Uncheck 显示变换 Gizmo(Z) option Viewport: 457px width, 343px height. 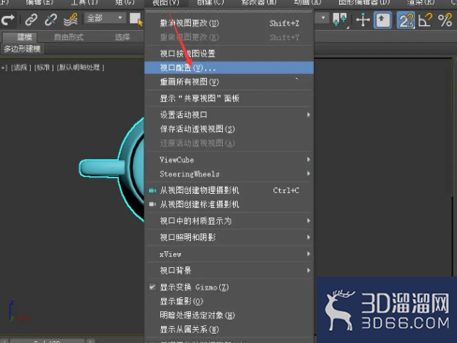(229, 287)
